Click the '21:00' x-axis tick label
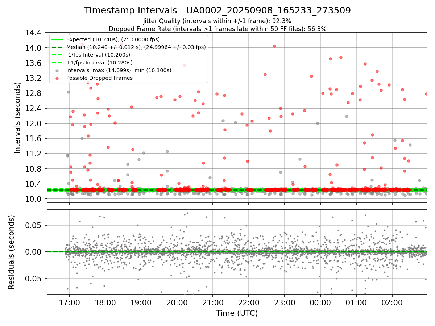 point(213,302)
